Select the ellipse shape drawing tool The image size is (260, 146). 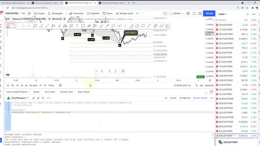(137, 26)
